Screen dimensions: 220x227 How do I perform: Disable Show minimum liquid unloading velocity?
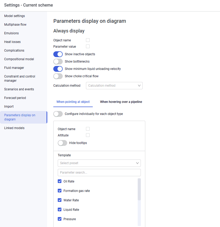click(58, 69)
